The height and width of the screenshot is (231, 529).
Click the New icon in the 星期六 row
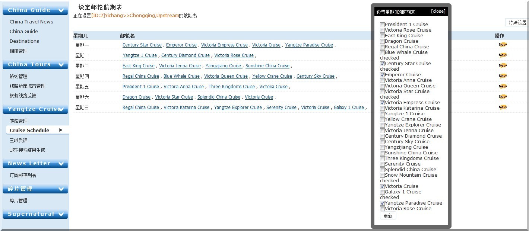[503, 97]
